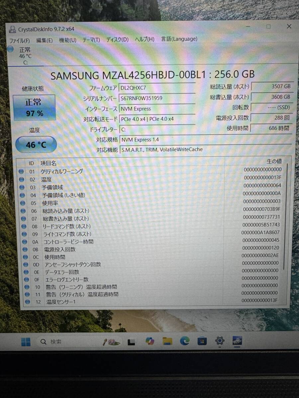Open Copilot from the taskbar
299x398 pixels.
[150, 341]
